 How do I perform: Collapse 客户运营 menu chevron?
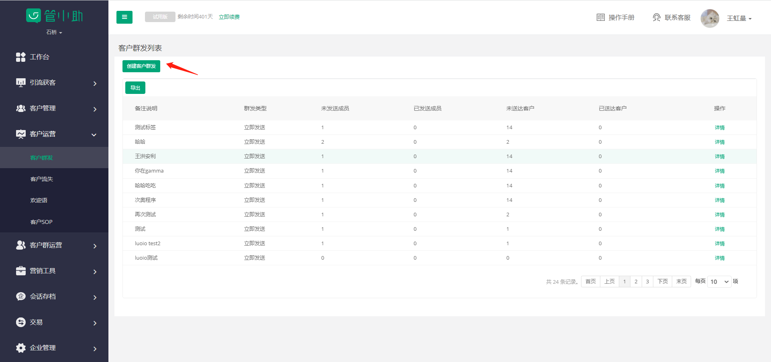pyautogui.click(x=94, y=135)
